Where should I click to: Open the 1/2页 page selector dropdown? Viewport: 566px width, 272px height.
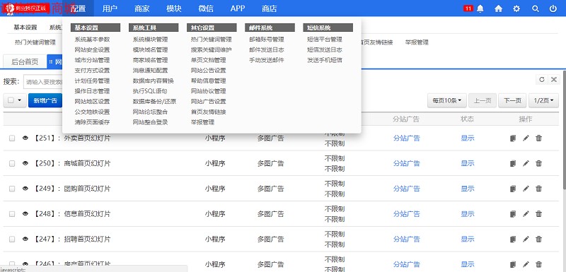543,100
